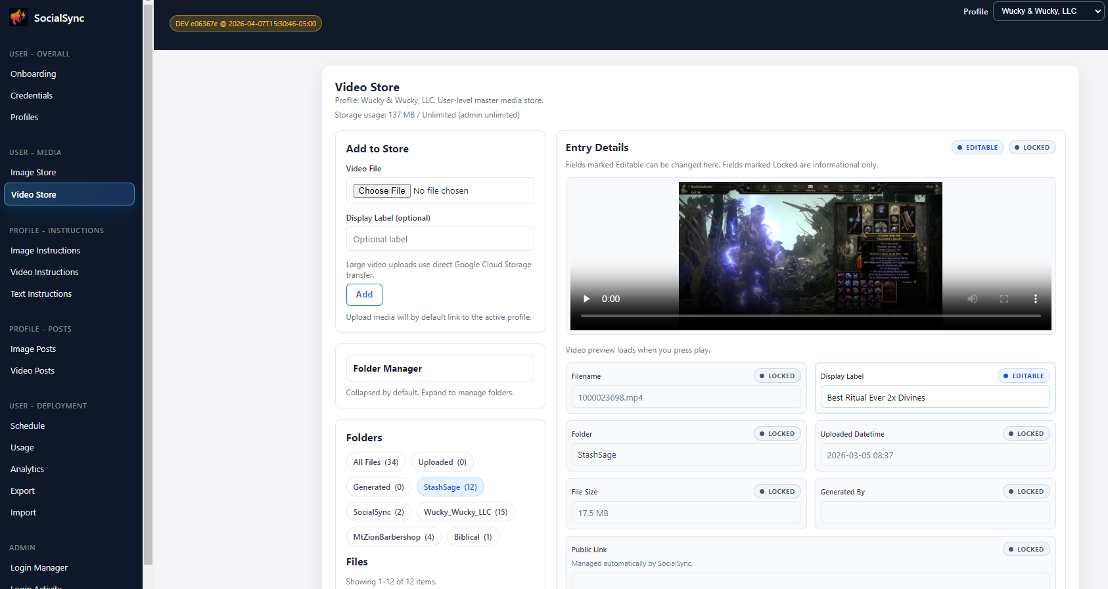This screenshot has width=1108, height=589.
Task: Expand the Folder Manager section
Action: click(x=440, y=368)
